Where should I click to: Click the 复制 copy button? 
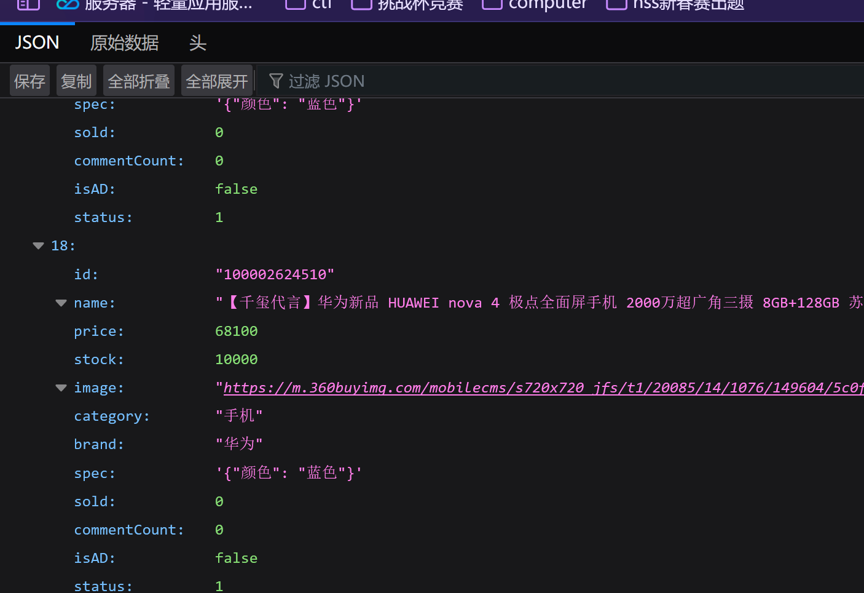point(76,81)
